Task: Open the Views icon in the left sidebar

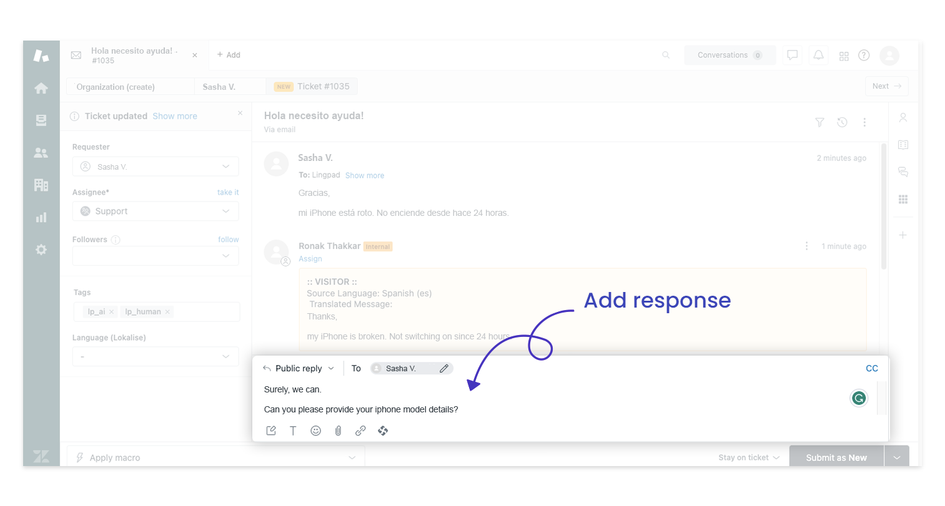Action: pyautogui.click(x=41, y=120)
